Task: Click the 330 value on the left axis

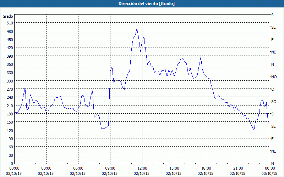Action: click(x=10, y=73)
